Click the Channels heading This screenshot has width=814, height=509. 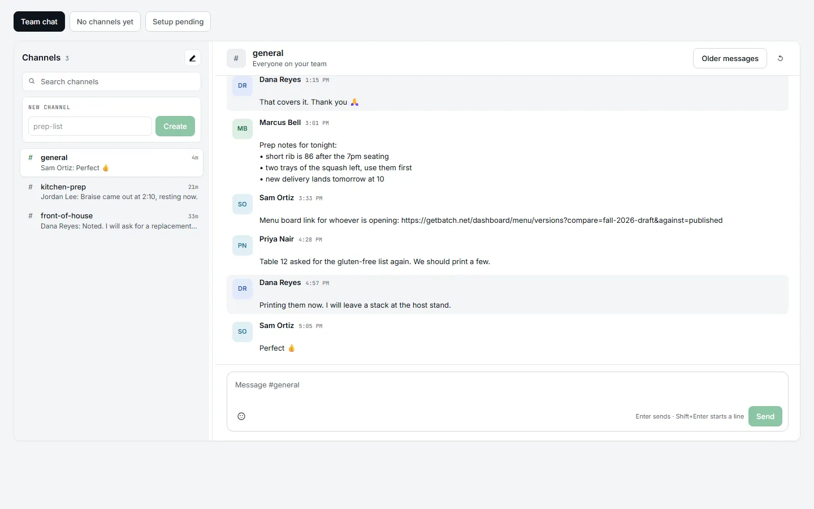point(41,58)
